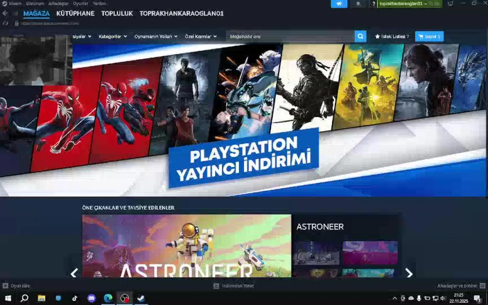Click the Steam taskbar icon

coord(141,298)
